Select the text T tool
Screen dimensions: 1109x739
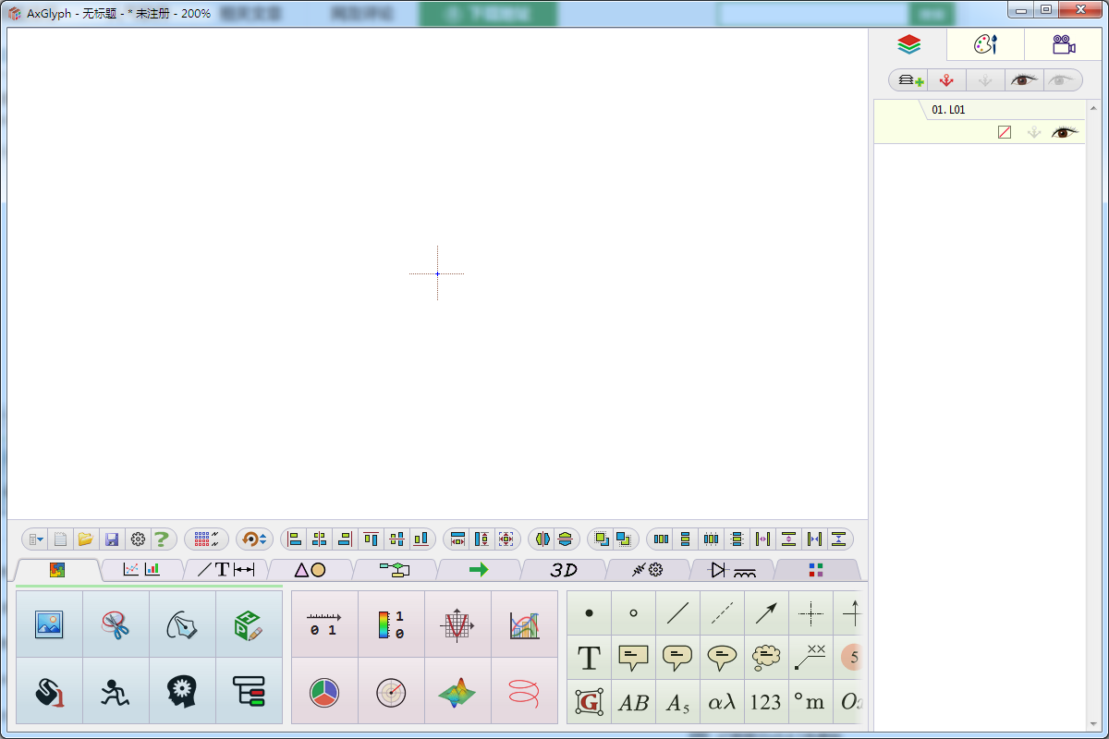tap(589, 658)
